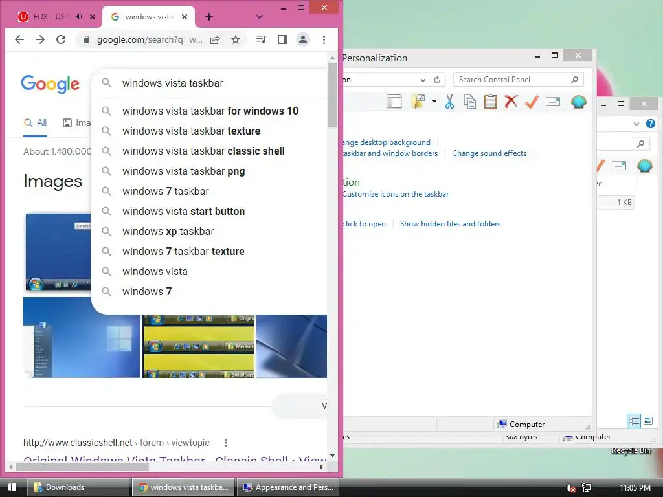Bookmark this page with the star
Viewport: 663px width, 497px height.
pos(236,39)
